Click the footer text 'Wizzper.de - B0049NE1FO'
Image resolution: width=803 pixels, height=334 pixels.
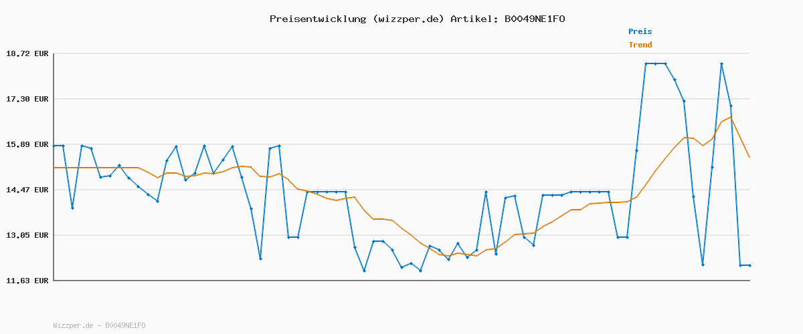tap(99, 325)
